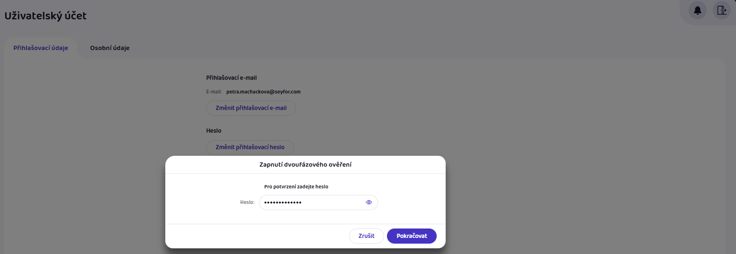The image size is (736, 254).
Task: Switch to the Přihlašovací údaje tab
Action: (x=41, y=48)
